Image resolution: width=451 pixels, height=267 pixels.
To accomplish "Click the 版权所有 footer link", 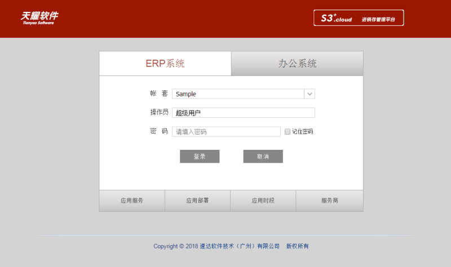I will click(298, 246).
